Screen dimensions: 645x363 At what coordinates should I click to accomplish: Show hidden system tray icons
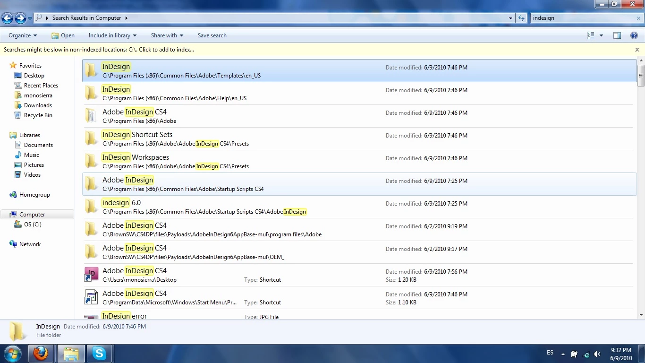tap(563, 354)
